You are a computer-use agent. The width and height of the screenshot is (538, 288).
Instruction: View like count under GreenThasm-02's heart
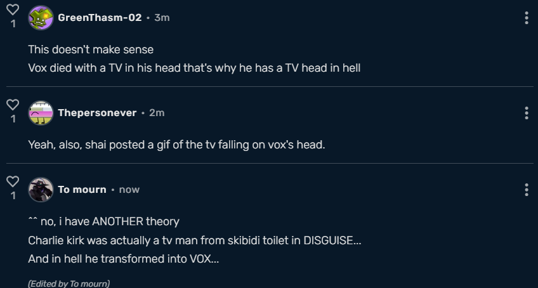pos(13,24)
